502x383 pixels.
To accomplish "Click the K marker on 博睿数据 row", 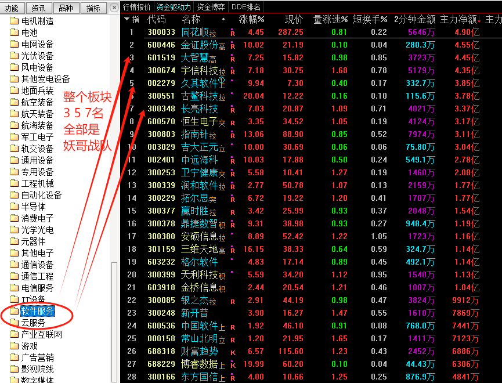I will point(233,366).
